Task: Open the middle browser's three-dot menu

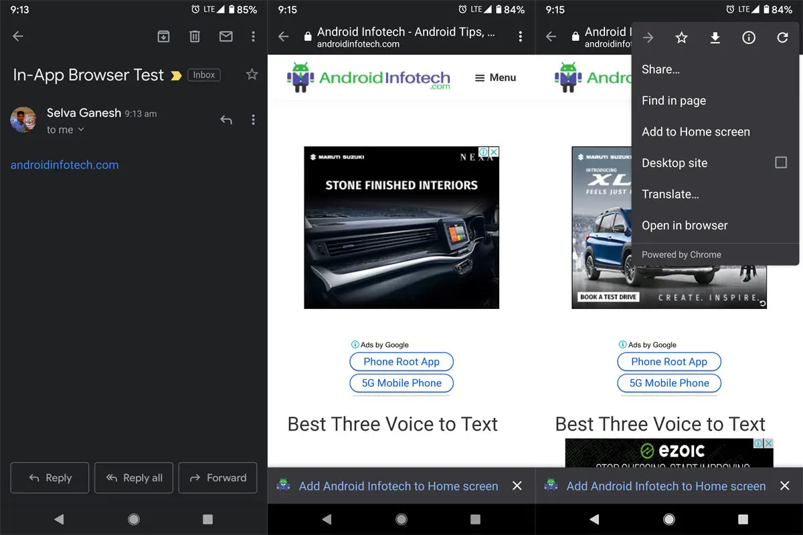Action: (x=521, y=37)
